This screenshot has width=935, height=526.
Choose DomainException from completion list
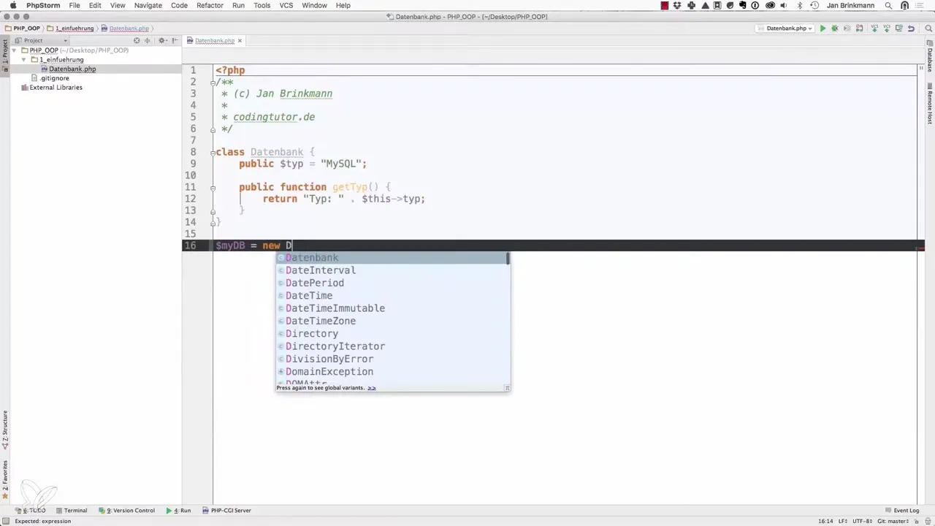click(392, 372)
